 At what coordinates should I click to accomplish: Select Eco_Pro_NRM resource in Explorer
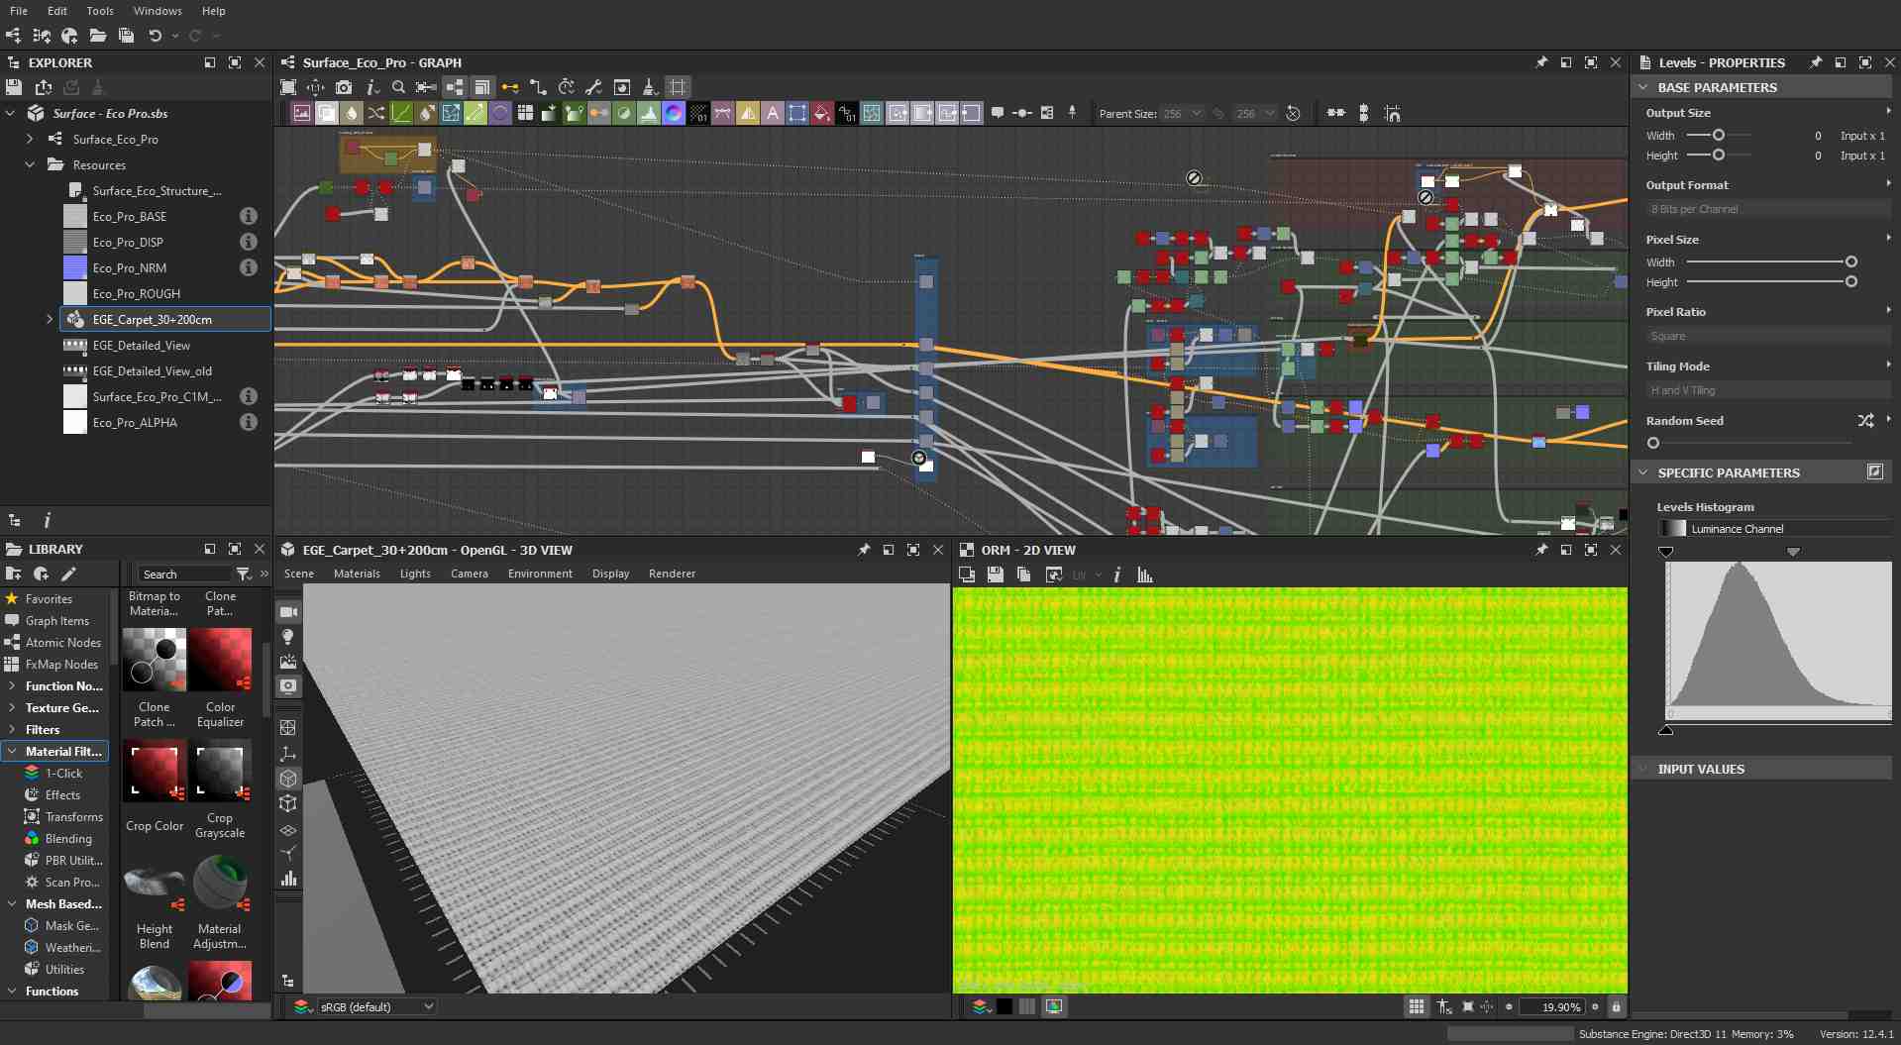130,267
